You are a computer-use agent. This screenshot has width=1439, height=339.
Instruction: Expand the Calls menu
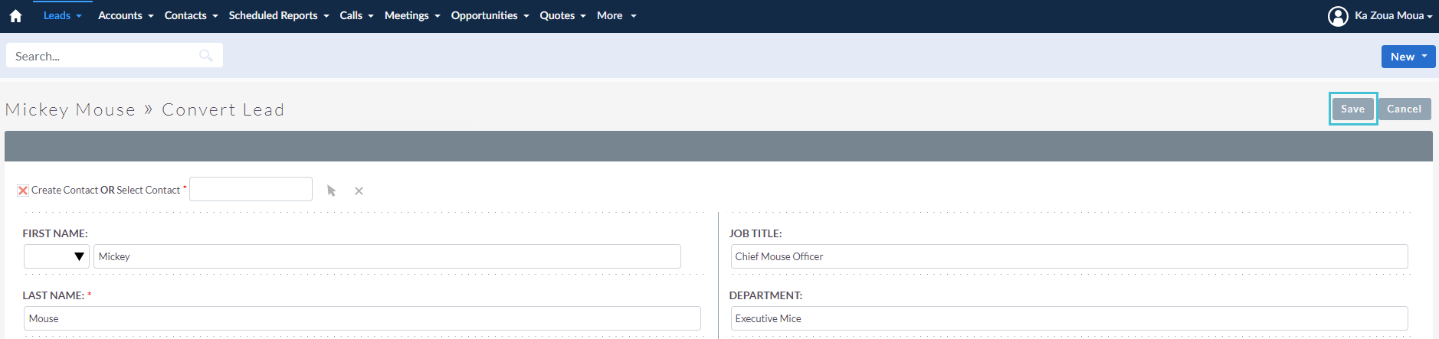coord(356,15)
